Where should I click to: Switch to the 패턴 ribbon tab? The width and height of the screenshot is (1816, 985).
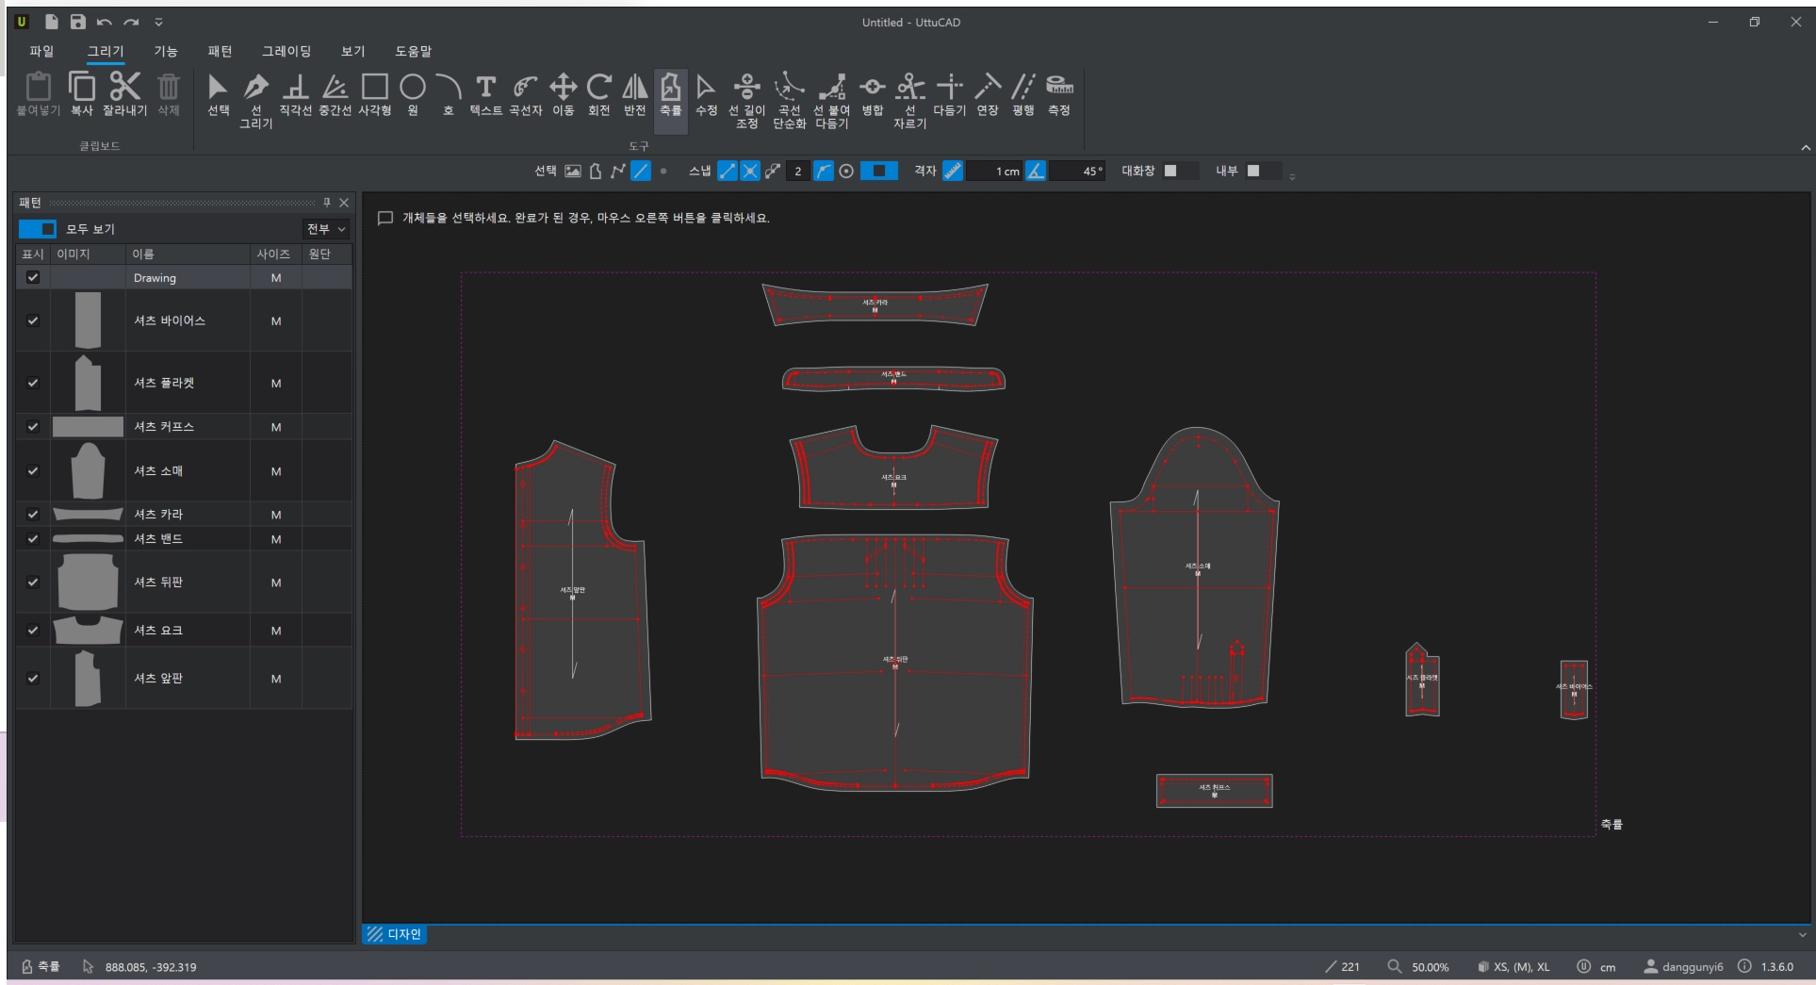(x=220, y=51)
